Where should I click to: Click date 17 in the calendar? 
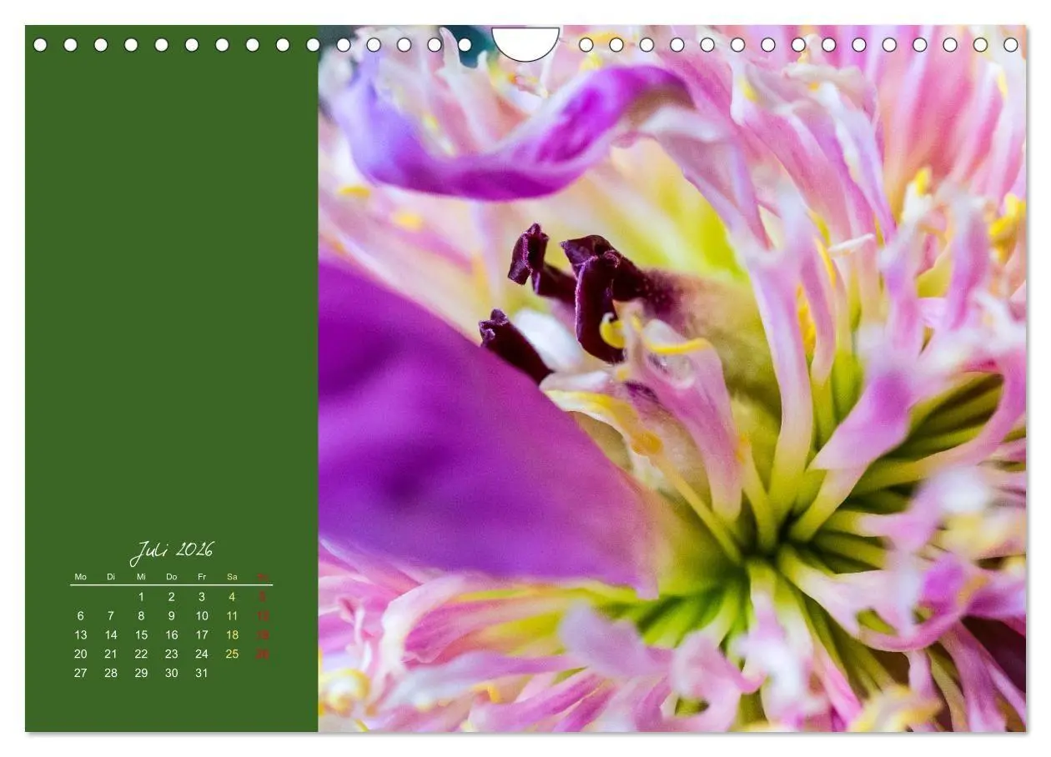click(x=202, y=635)
